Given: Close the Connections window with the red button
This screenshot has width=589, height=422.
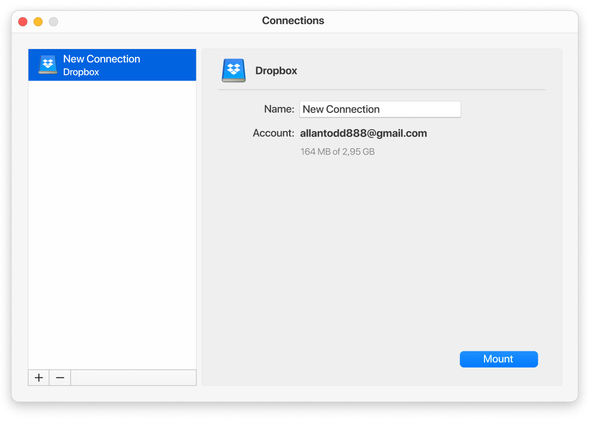Looking at the screenshot, I should tap(23, 22).
